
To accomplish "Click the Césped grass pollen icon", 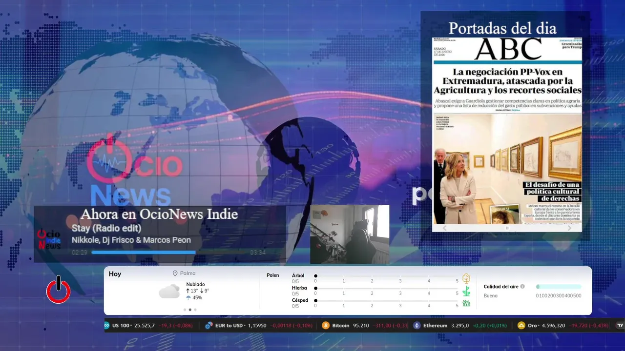I will [x=466, y=303].
